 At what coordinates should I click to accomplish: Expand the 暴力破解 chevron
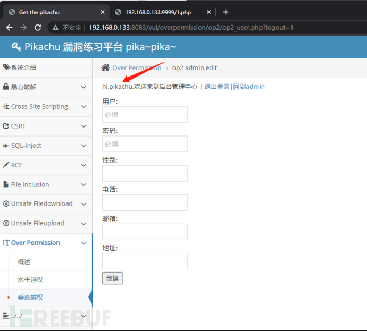point(84,87)
